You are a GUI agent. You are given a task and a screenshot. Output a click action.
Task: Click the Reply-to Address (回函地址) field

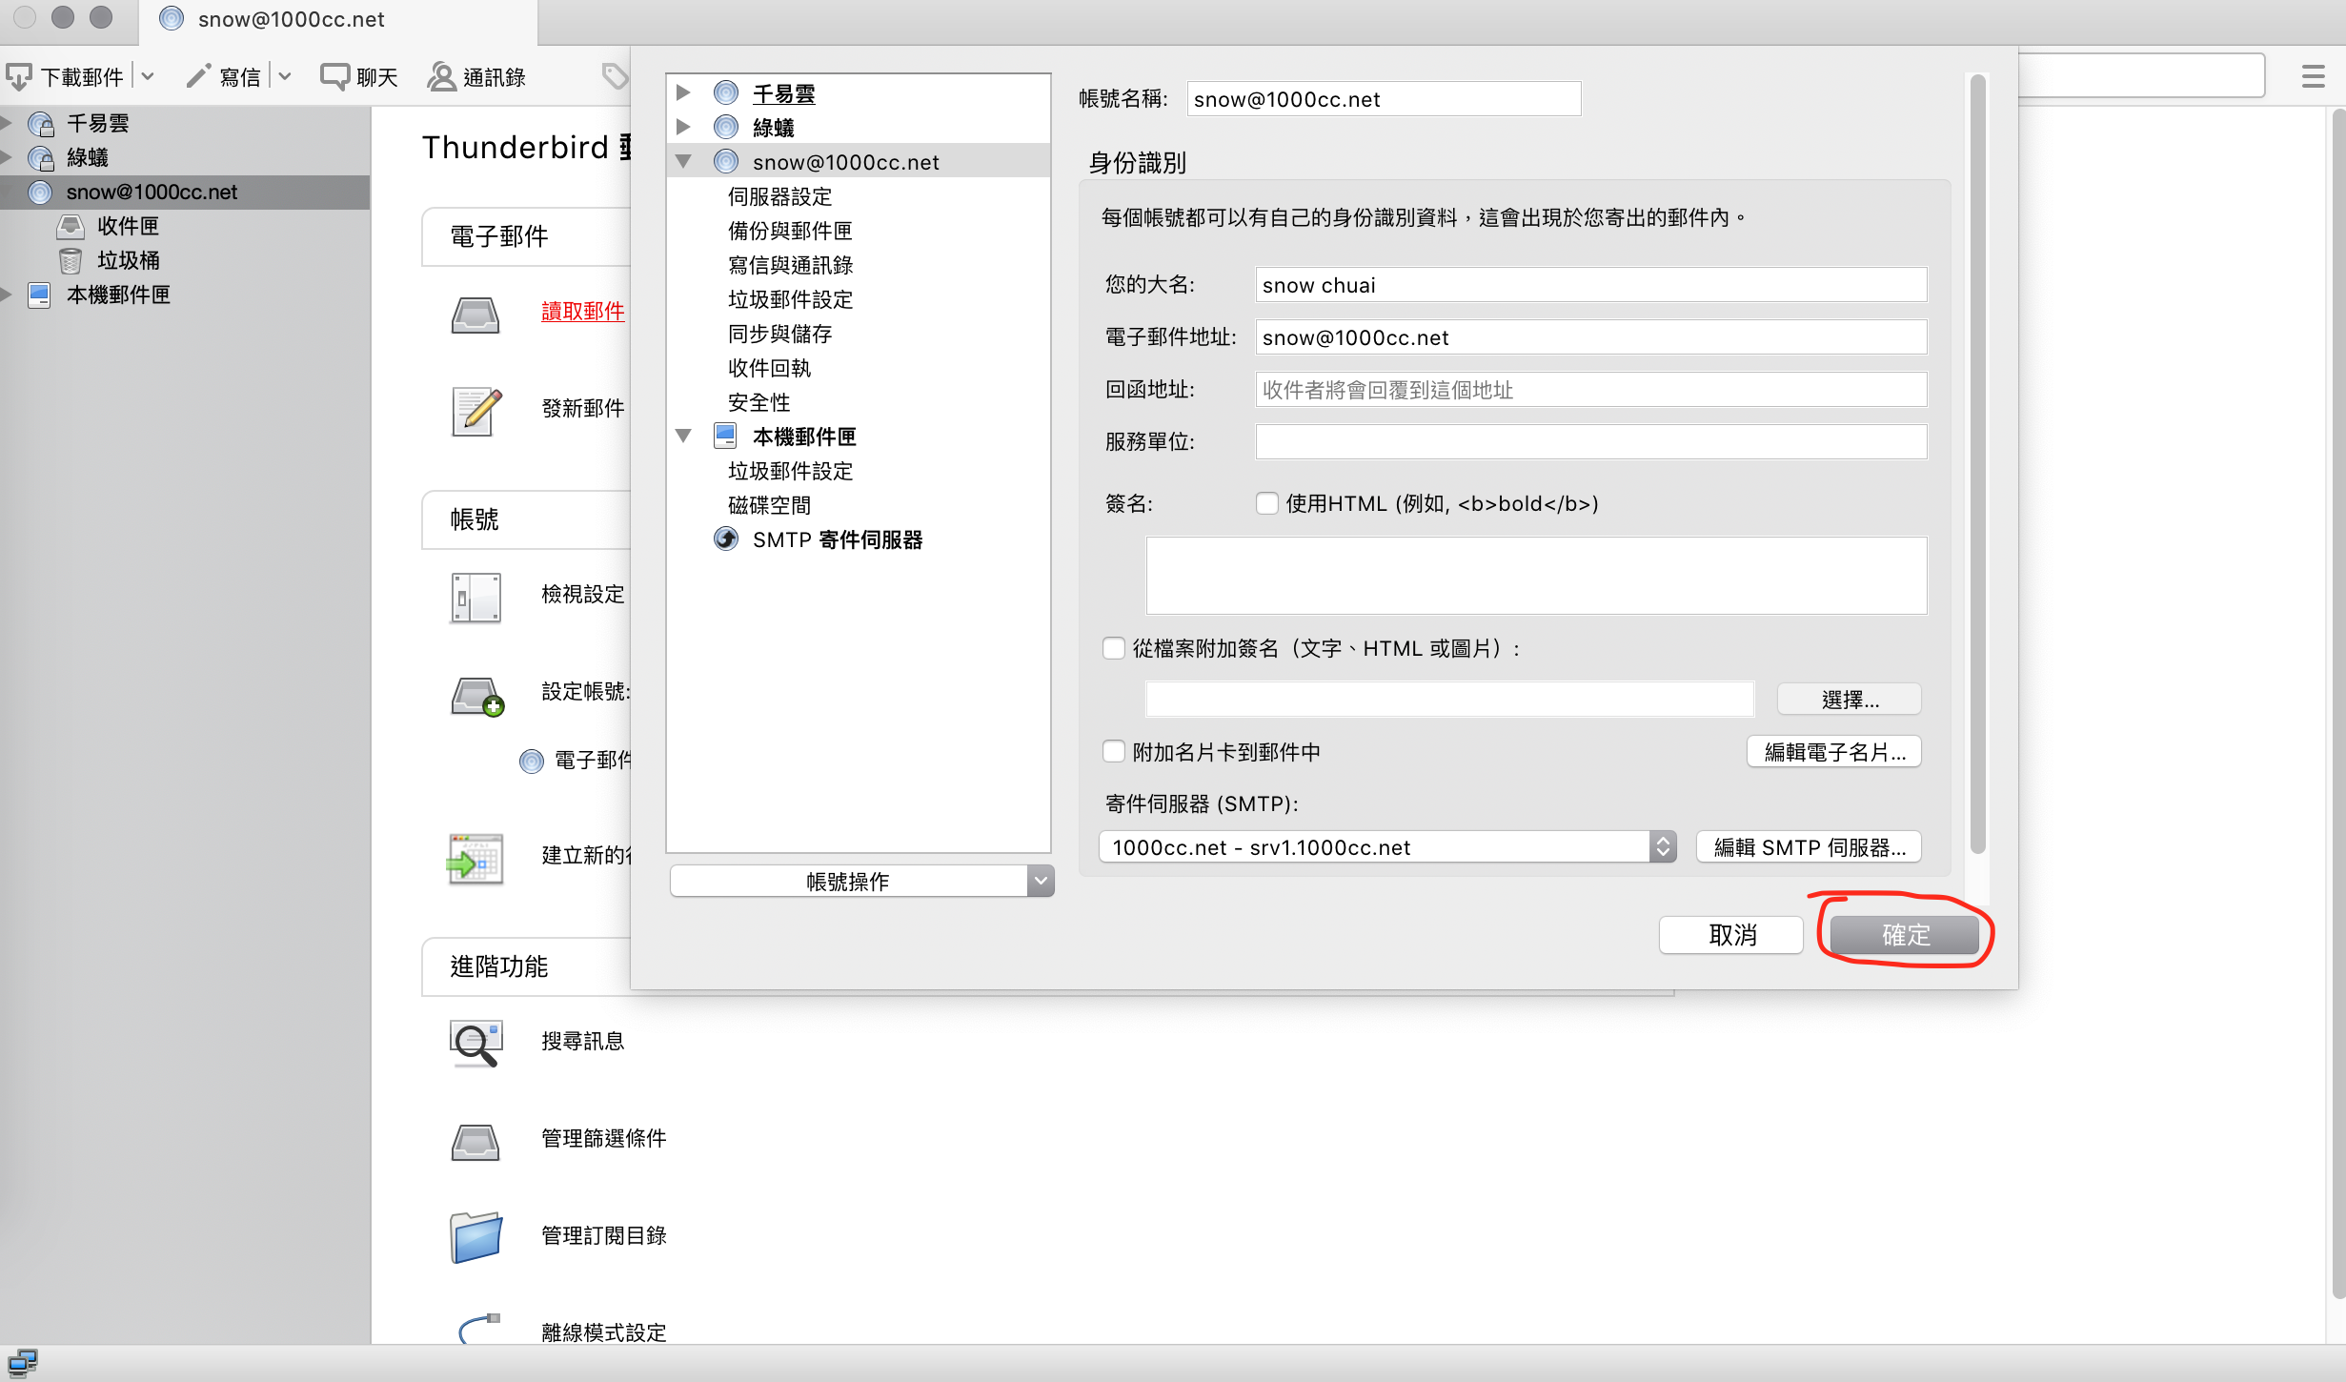click(x=1590, y=390)
